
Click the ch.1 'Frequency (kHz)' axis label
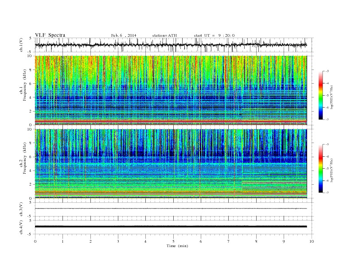pyautogui.click(x=24, y=85)
